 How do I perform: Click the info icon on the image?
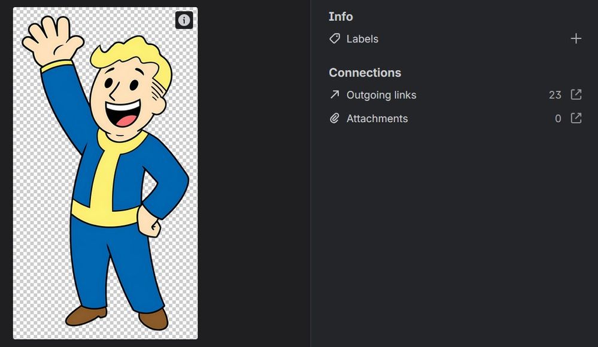(184, 20)
